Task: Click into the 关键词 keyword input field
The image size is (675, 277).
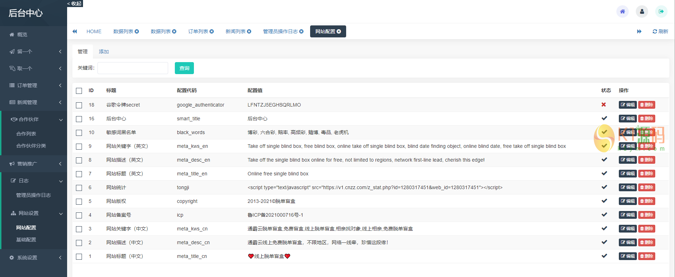Action: [x=133, y=68]
